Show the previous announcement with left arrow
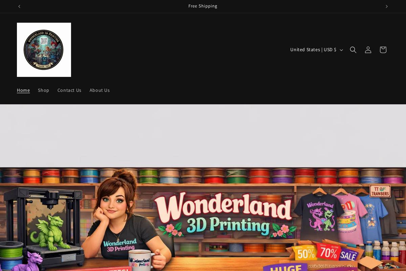 pyautogui.click(x=19, y=6)
